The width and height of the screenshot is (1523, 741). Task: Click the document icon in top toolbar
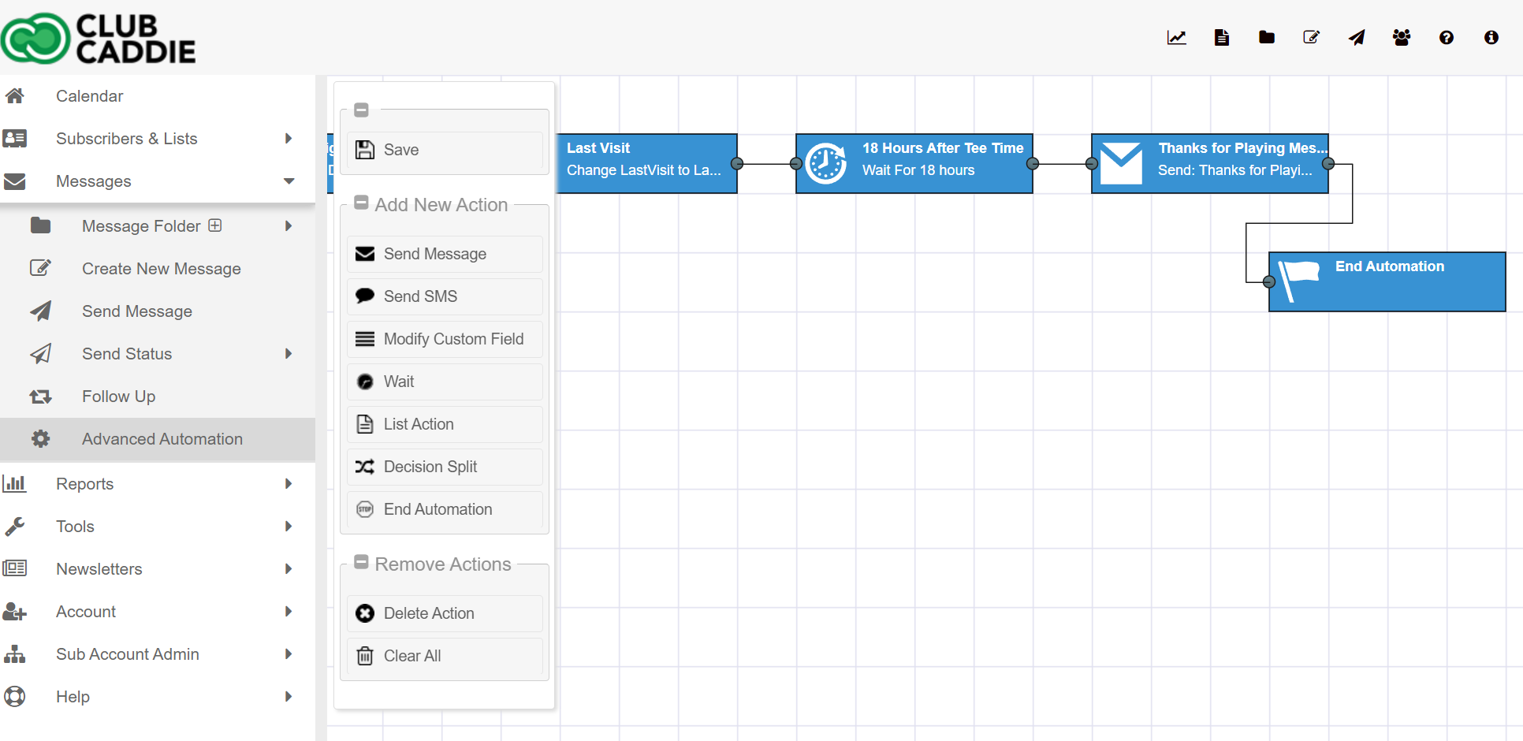point(1222,38)
